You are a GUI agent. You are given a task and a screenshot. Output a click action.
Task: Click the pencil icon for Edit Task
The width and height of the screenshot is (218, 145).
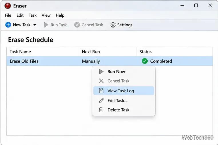click(x=101, y=100)
